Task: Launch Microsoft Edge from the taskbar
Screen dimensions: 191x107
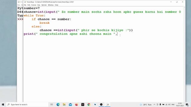Action: tap(58, 104)
